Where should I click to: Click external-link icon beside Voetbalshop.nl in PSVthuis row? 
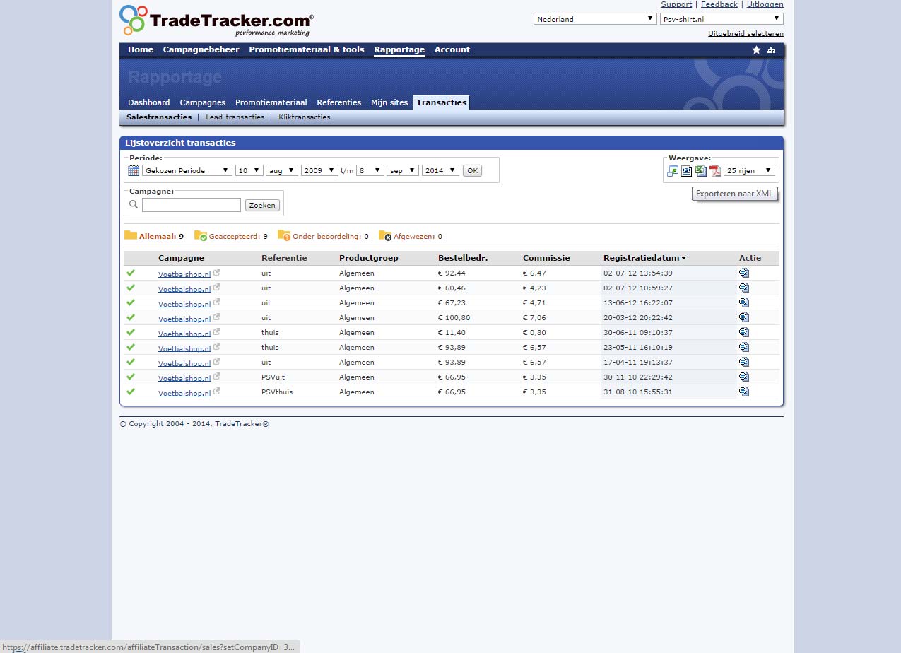[x=217, y=391]
